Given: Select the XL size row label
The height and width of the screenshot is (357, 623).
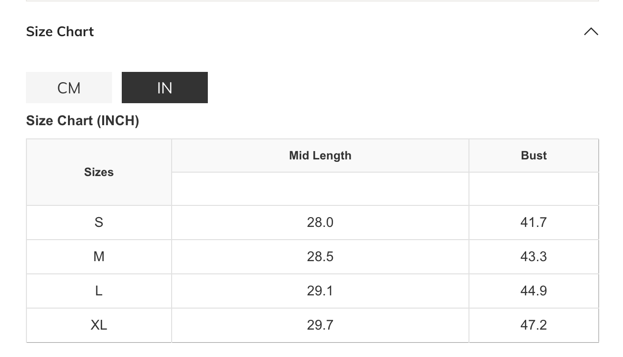Looking at the screenshot, I should (x=99, y=325).
